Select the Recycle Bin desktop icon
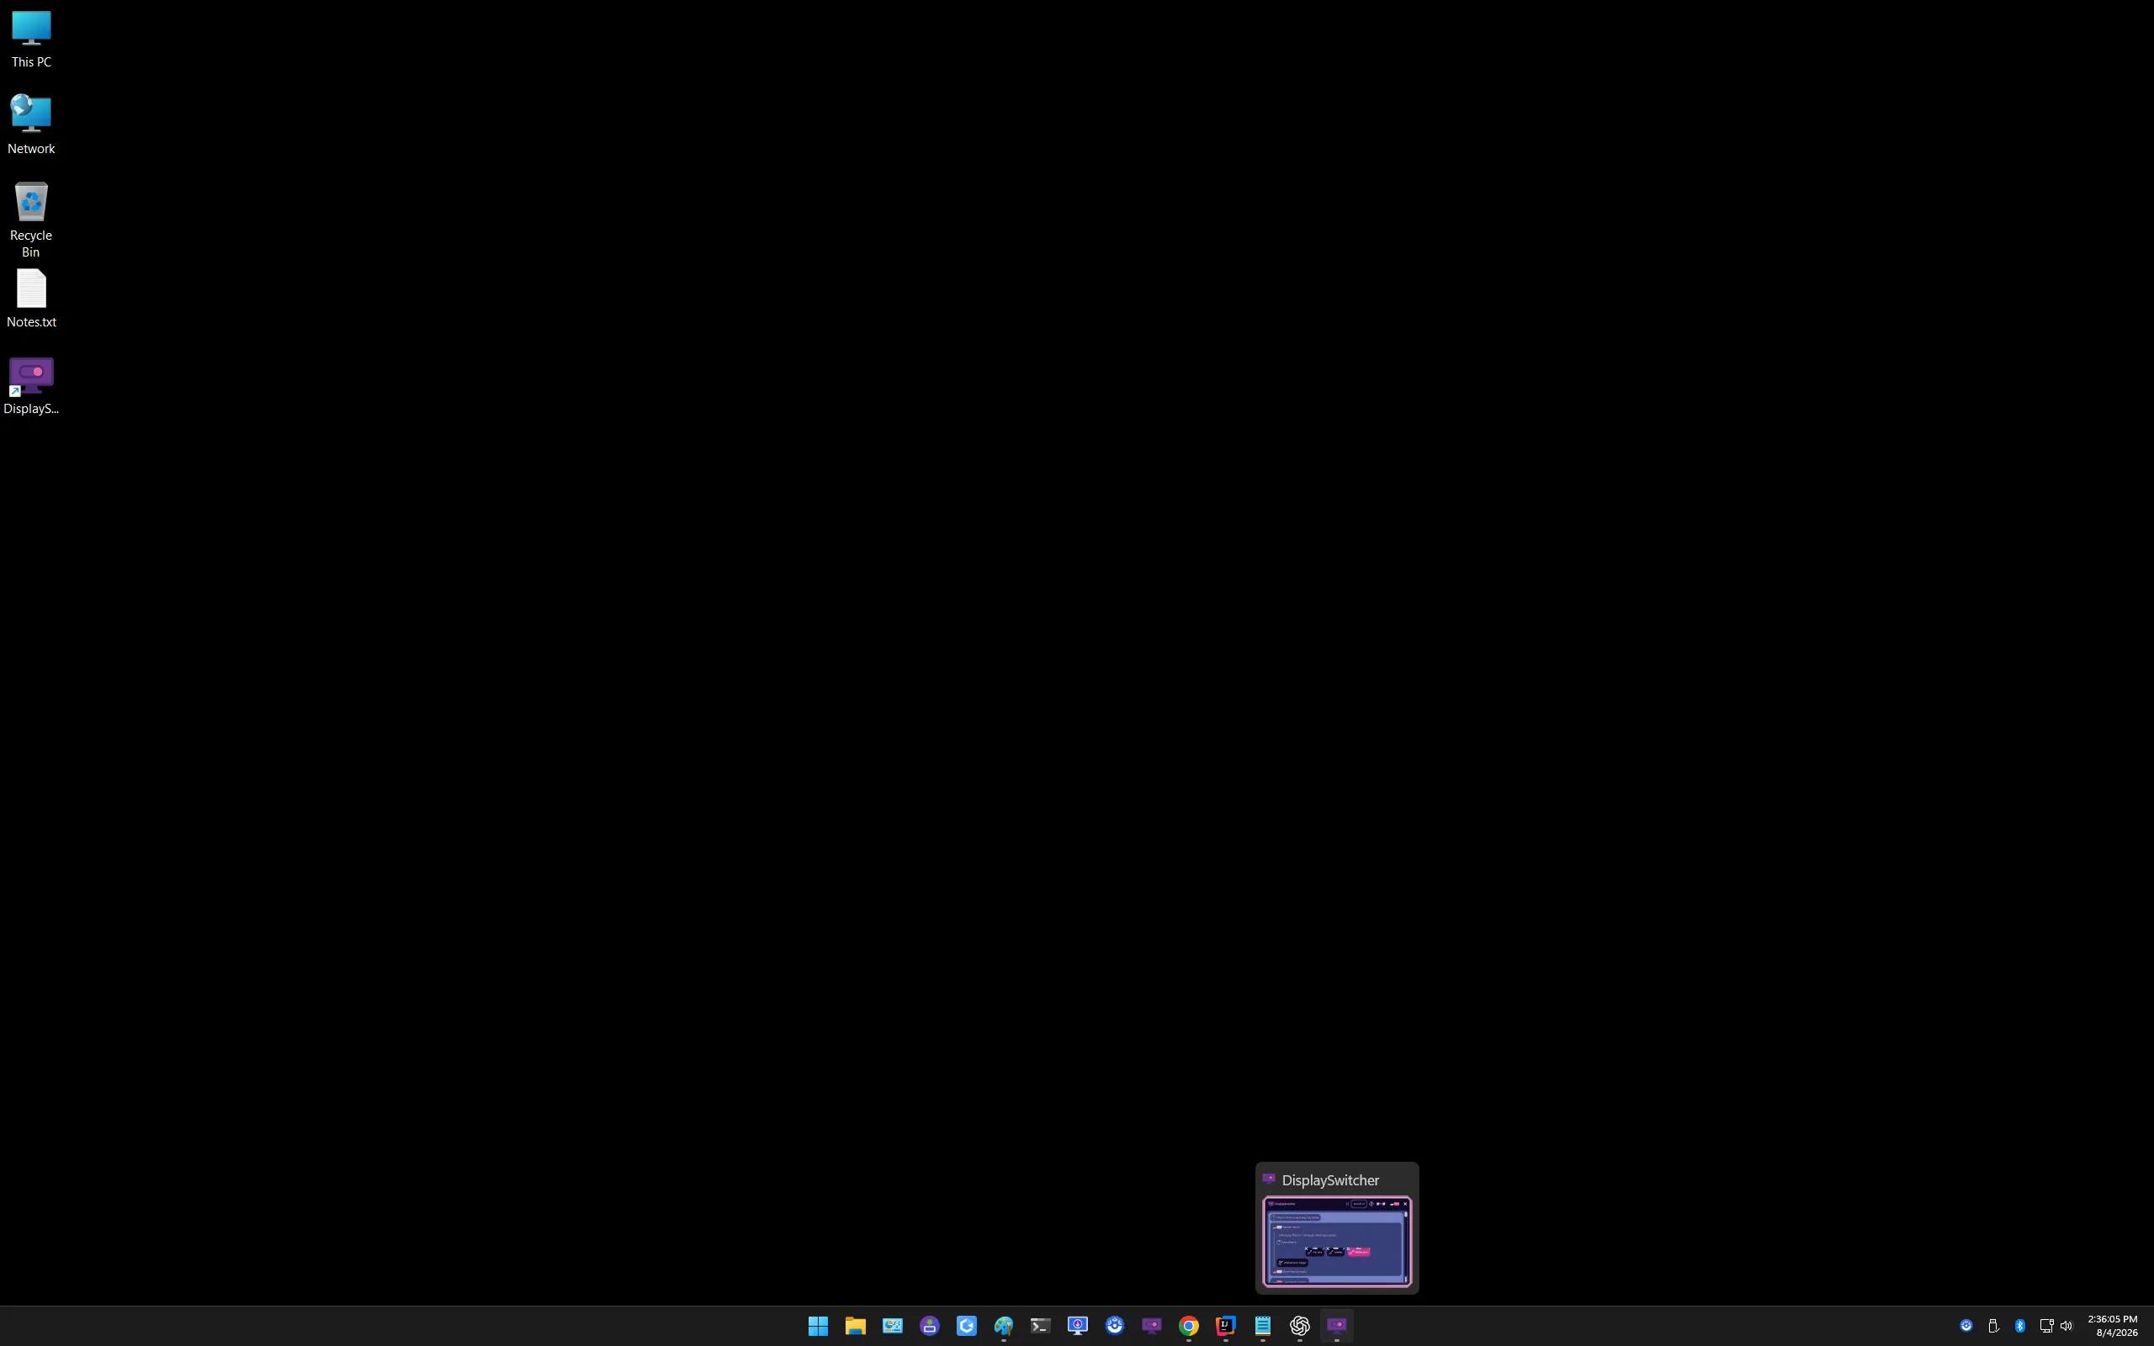 (x=31, y=219)
